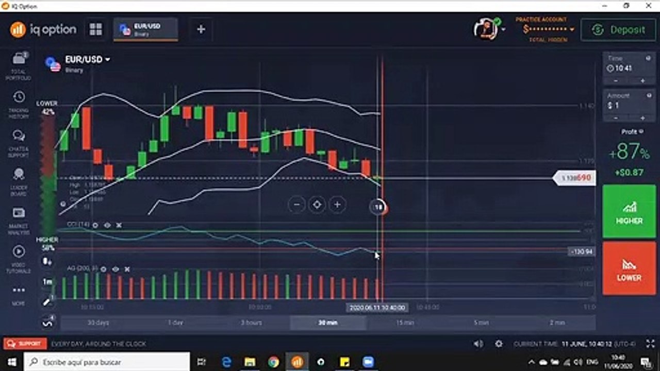Zoom out the chart with minus

(x=296, y=205)
